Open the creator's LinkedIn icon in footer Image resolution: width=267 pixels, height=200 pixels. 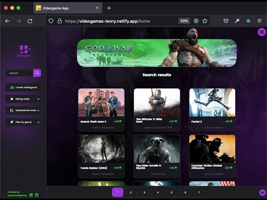pos(31,195)
